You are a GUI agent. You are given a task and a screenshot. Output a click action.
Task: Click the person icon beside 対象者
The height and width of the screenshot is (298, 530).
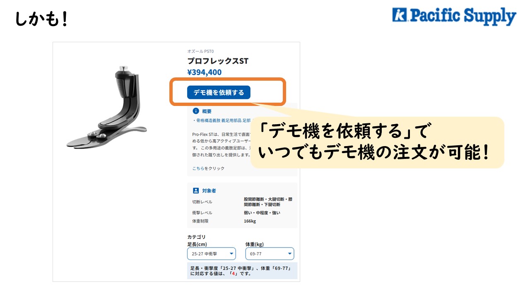click(196, 191)
